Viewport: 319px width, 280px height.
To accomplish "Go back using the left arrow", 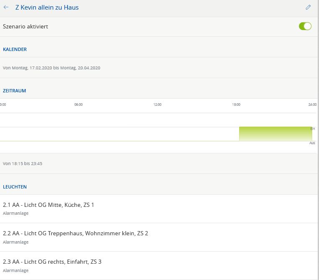I will tap(6, 7).
